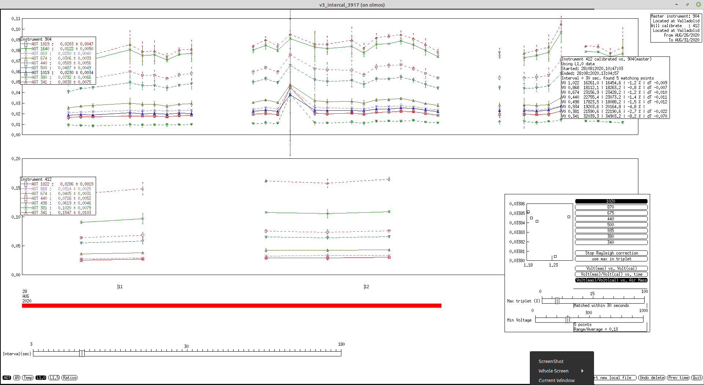This screenshot has width=704, height=385.
Task: Select the 340 wavelength channel
Action: (x=611, y=242)
